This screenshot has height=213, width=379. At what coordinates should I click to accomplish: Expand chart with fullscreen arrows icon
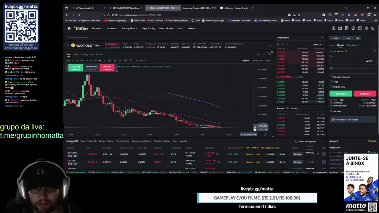[264, 54]
